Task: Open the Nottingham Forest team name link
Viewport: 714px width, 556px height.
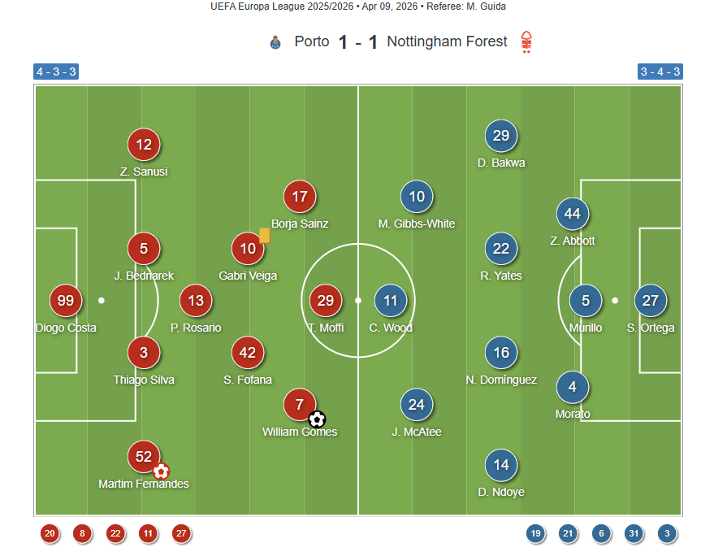Action: point(447,41)
